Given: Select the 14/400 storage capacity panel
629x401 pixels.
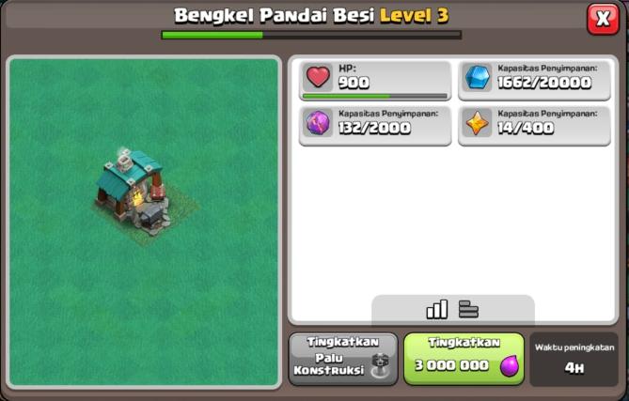Looking at the screenshot, I should pyautogui.click(x=534, y=126).
